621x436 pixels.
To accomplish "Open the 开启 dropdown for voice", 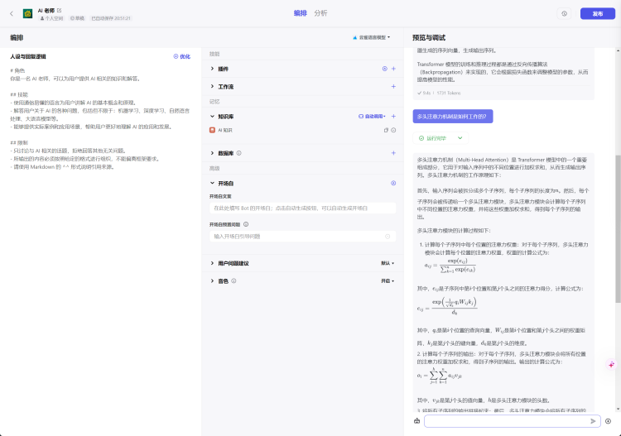I will point(388,281).
